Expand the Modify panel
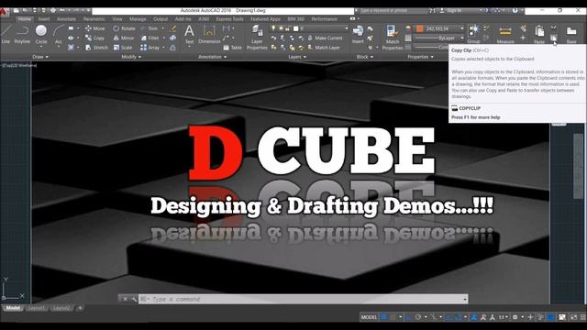 (x=131, y=57)
